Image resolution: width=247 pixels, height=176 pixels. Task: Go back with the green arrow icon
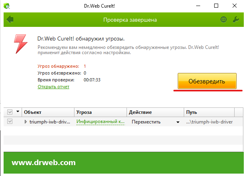pyautogui.click(x=10, y=20)
